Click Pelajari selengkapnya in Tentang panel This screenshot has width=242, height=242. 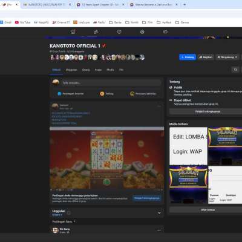(x=208, y=111)
